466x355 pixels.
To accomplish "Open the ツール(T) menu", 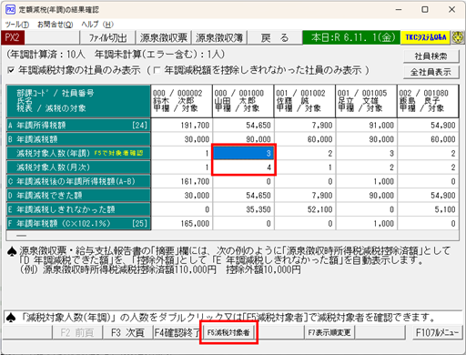I will click(x=17, y=25).
